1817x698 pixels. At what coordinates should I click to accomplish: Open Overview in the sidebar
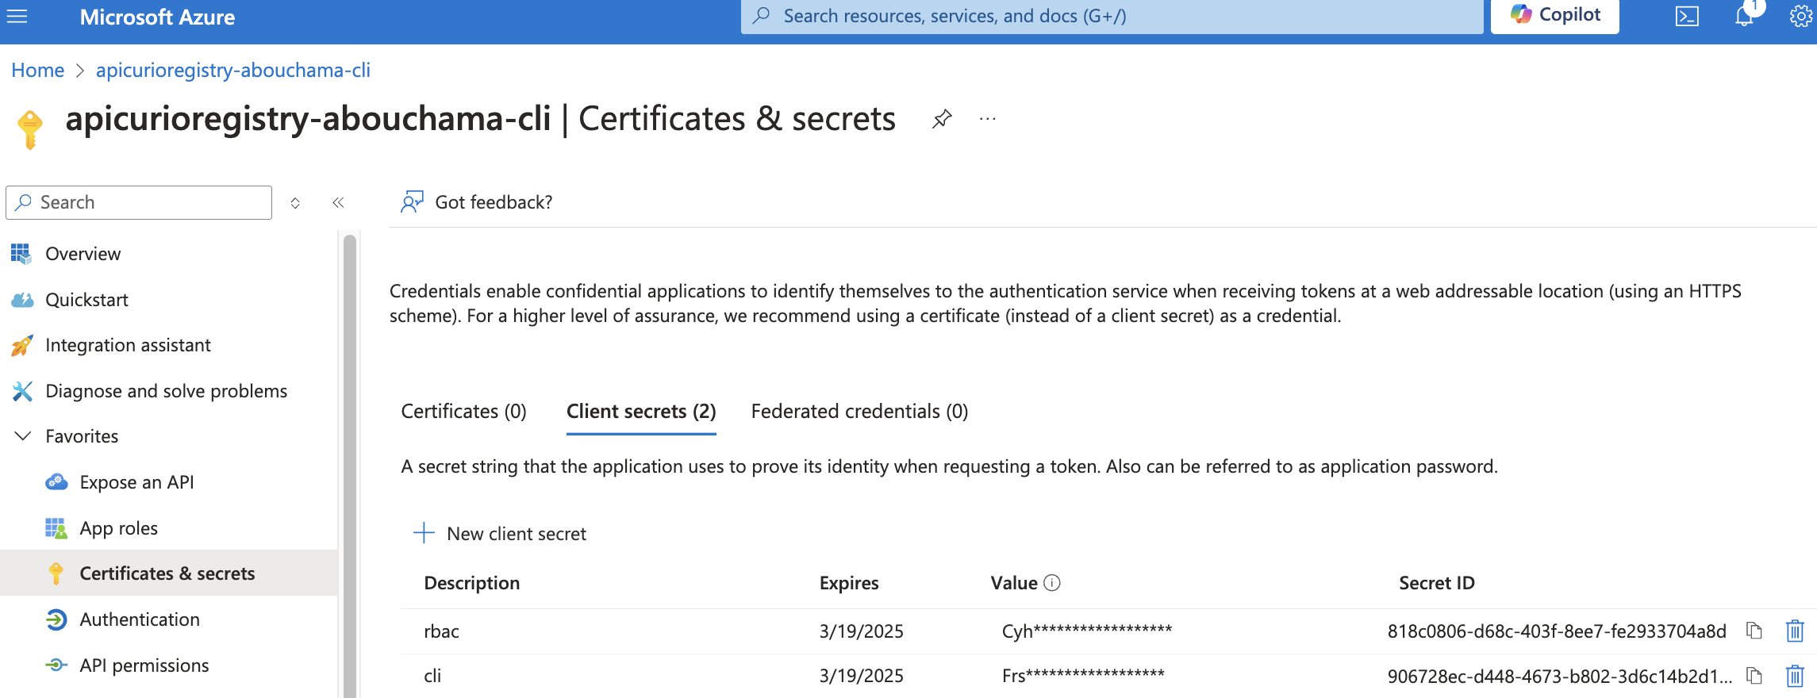83,254
